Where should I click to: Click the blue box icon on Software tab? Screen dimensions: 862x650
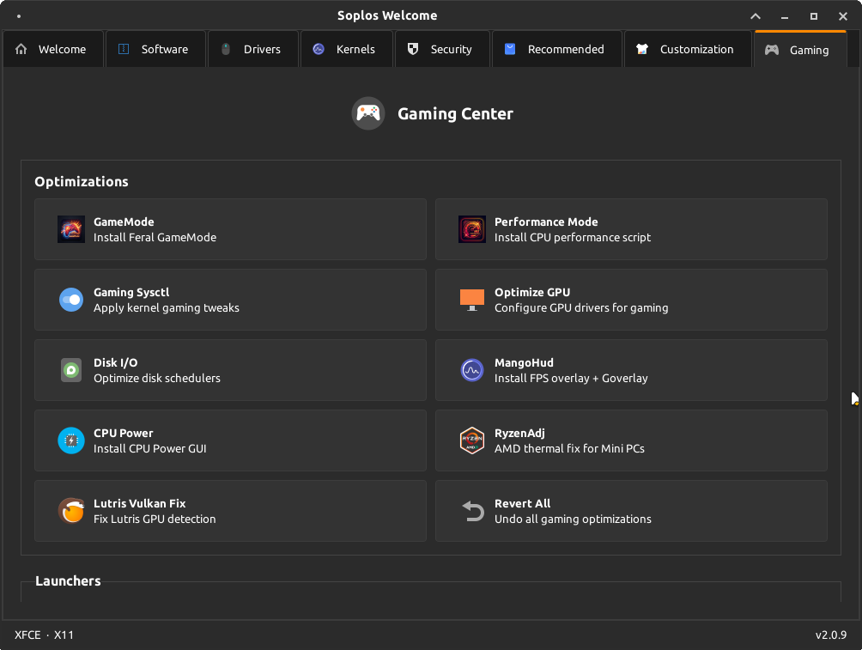124,49
